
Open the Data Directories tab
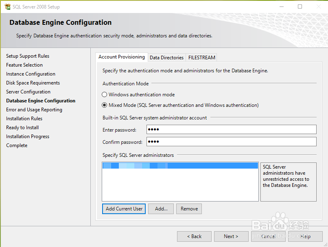tap(166, 58)
